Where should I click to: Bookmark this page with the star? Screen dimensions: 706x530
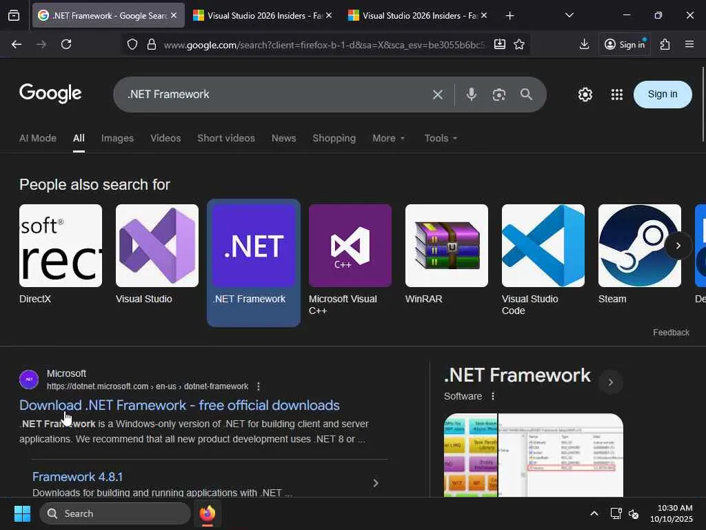(x=519, y=44)
